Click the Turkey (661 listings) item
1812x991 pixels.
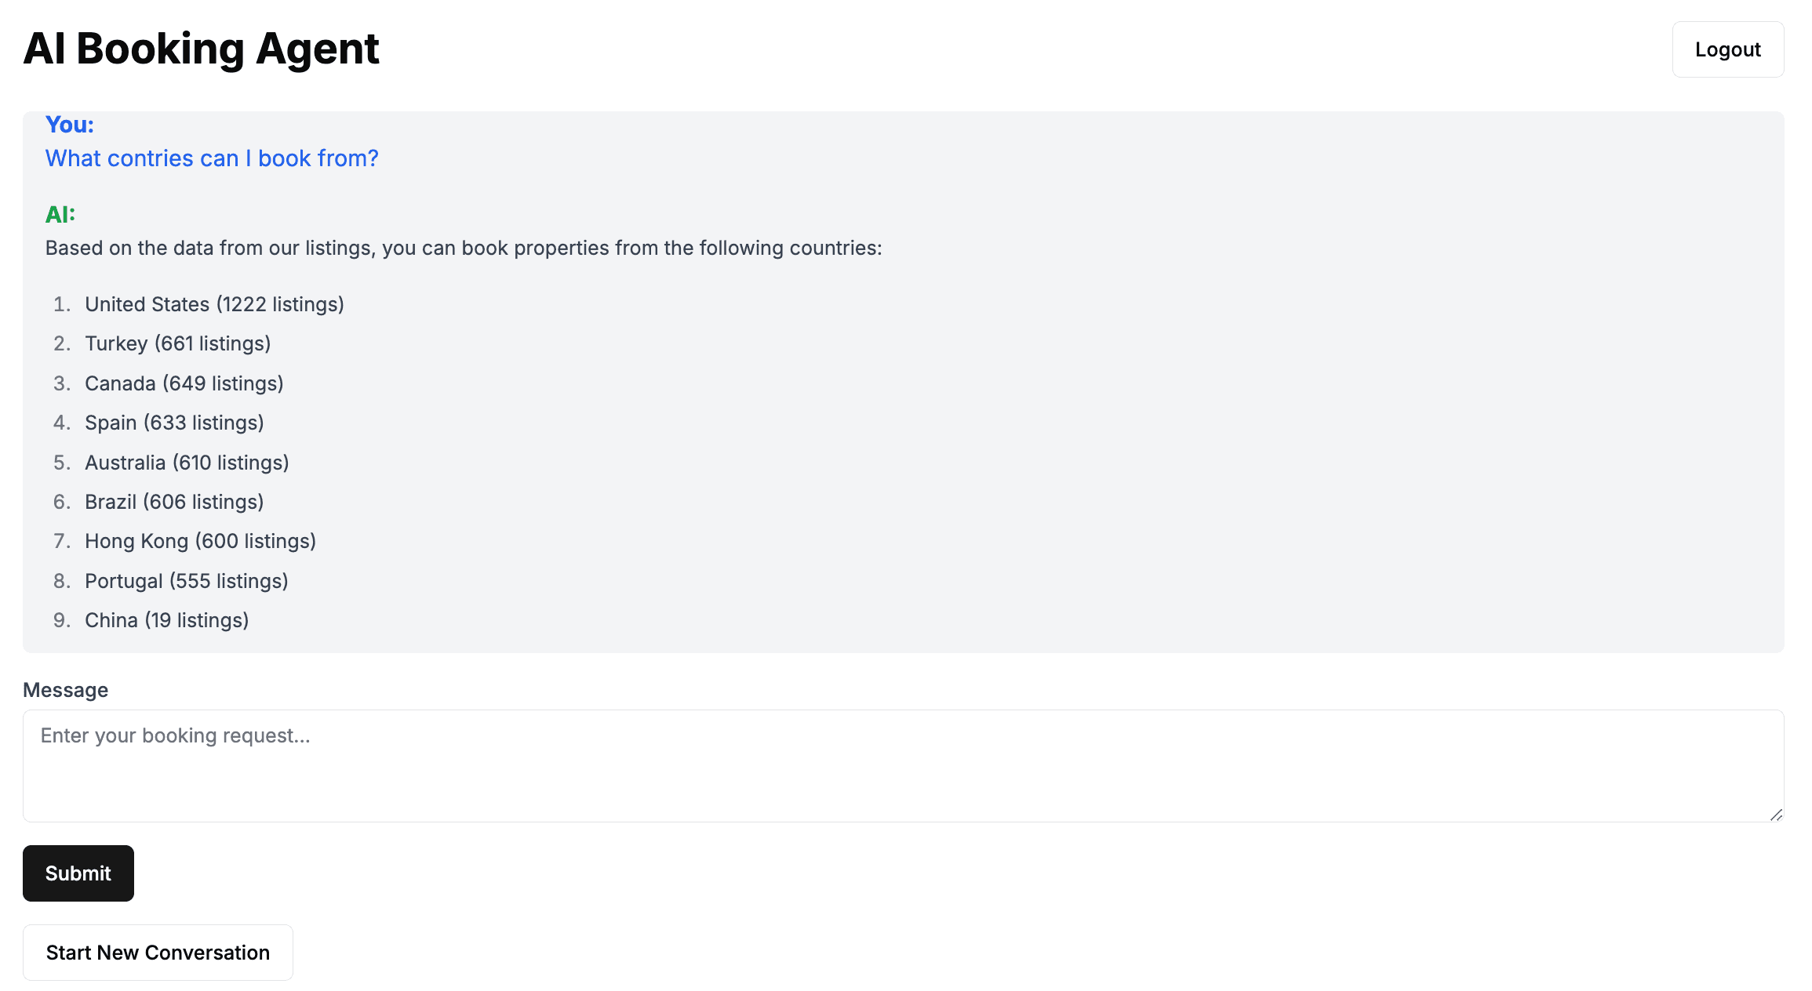[x=177, y=343]
